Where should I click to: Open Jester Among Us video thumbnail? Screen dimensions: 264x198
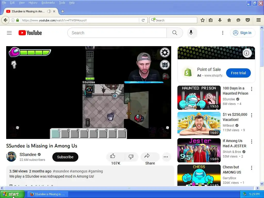(x=199, y=150)
